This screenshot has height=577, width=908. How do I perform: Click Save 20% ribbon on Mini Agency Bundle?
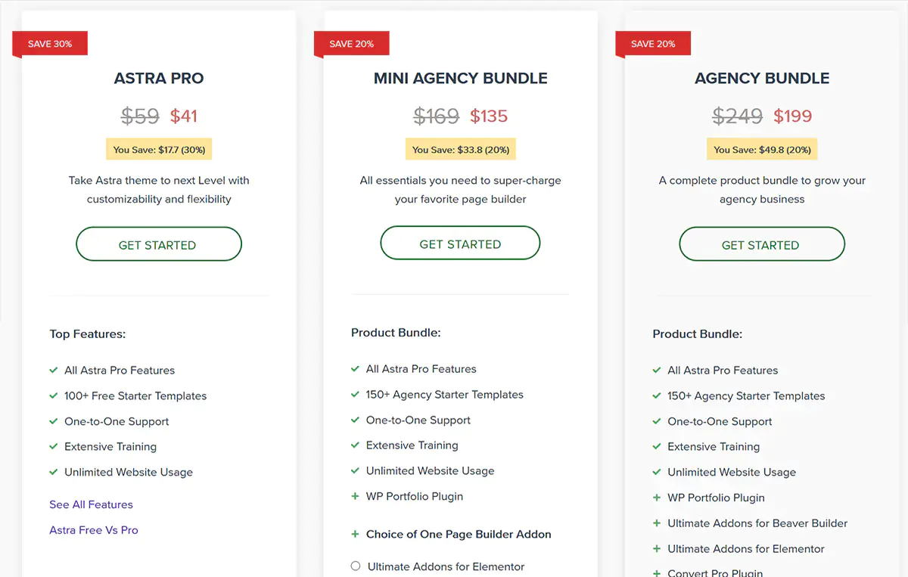[x=352, y=44]
